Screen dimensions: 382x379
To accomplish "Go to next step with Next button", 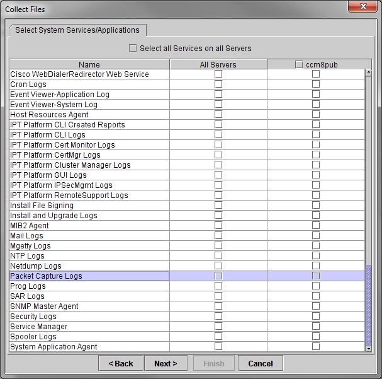I will (166, 363).
